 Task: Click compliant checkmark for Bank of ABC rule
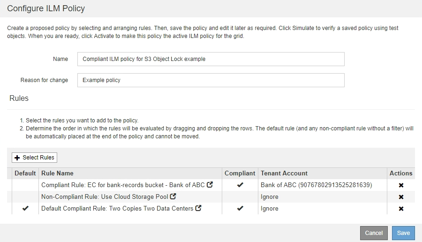click(x=240, y=185)
